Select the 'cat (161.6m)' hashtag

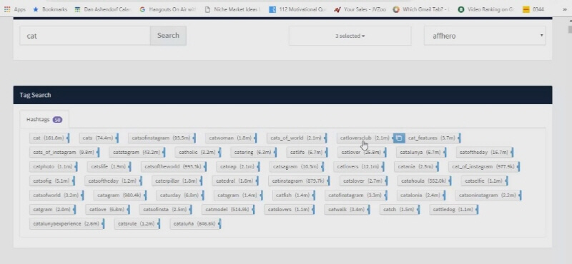click(49, 138)
